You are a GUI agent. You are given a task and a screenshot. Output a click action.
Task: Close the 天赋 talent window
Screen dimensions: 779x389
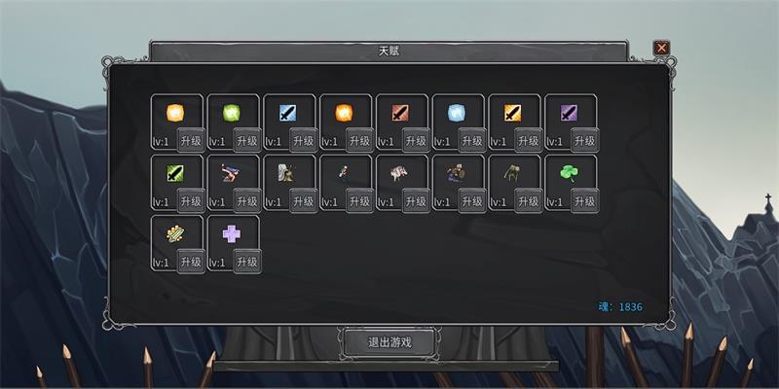[661, 48]
